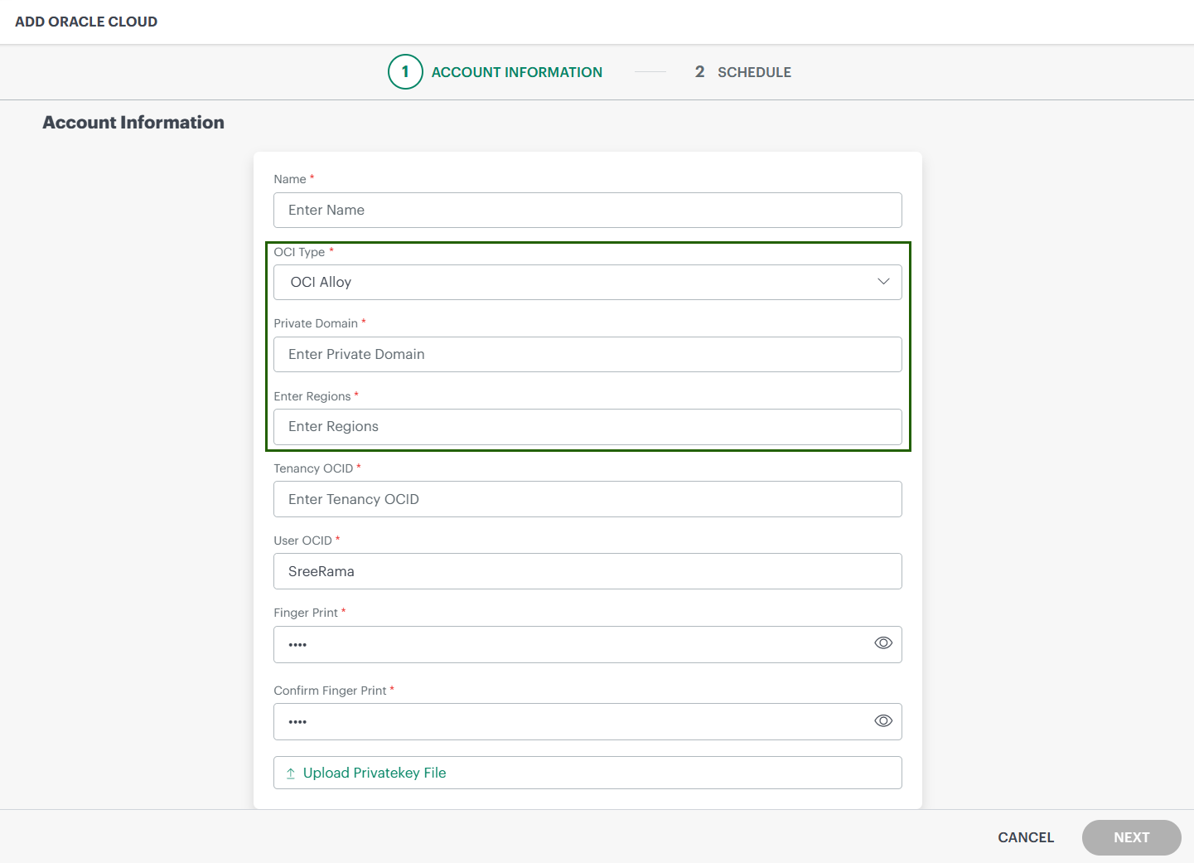
Task: Focus the Enter Name input field
Action: (587, 211)
